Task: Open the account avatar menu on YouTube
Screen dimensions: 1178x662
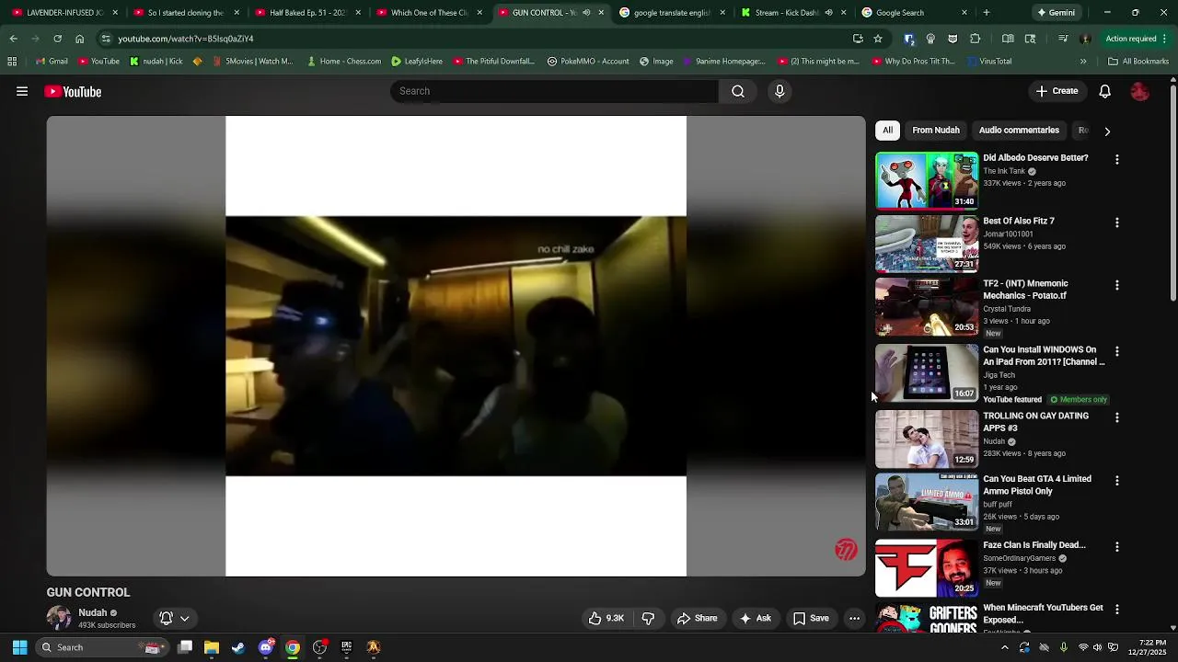Action: [x=1140, y=92]
